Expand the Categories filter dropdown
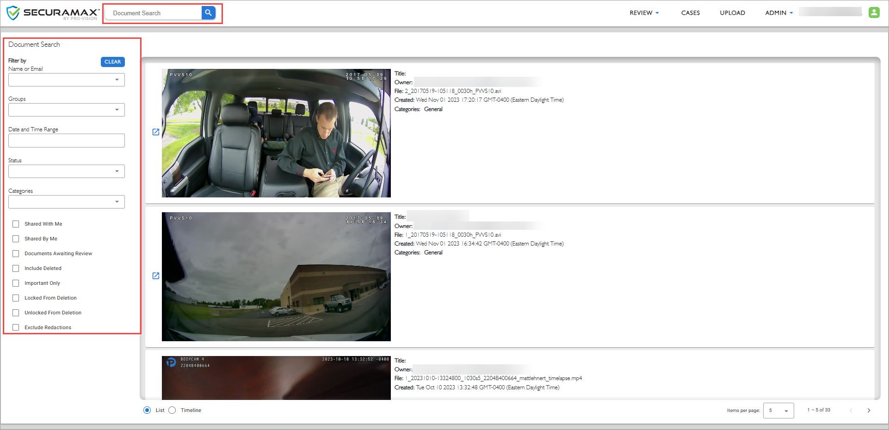Viewport: 889px width, 430px height. pos(67,202)
